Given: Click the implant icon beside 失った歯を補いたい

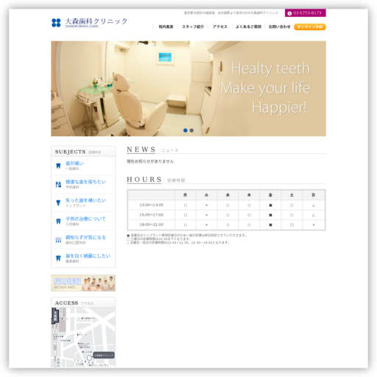Looking at the screenshot, I should [58, 202].
